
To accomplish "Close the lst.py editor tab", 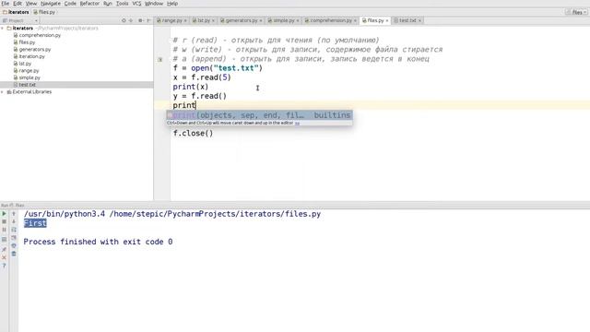I will (x=213, y=20).
